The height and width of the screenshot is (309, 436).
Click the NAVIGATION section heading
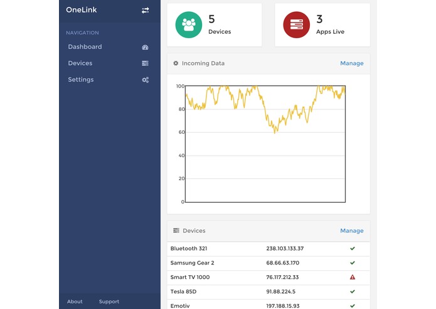point(82,33)
